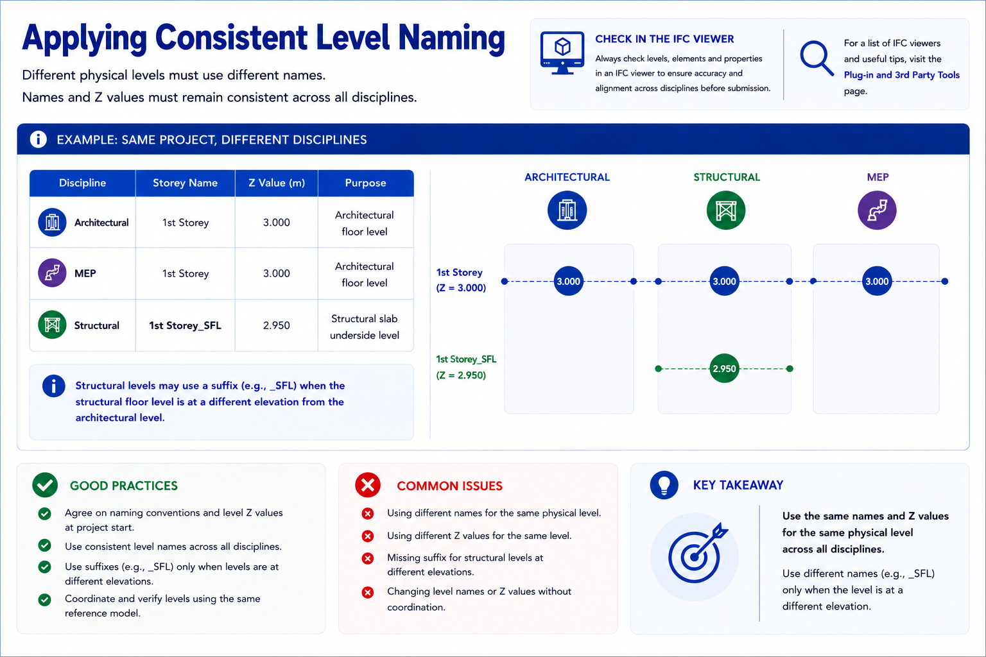Viewport: 986px width, 657px height.
Task: Click the checkmark beside suffixes practice item
Action: pos(44,567)
